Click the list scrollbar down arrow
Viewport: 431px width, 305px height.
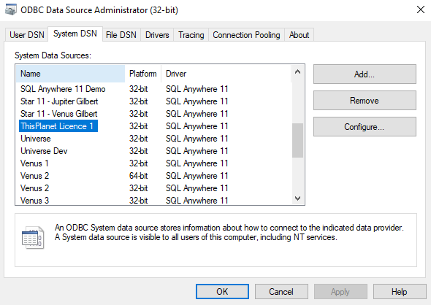[x=297, y=198]
